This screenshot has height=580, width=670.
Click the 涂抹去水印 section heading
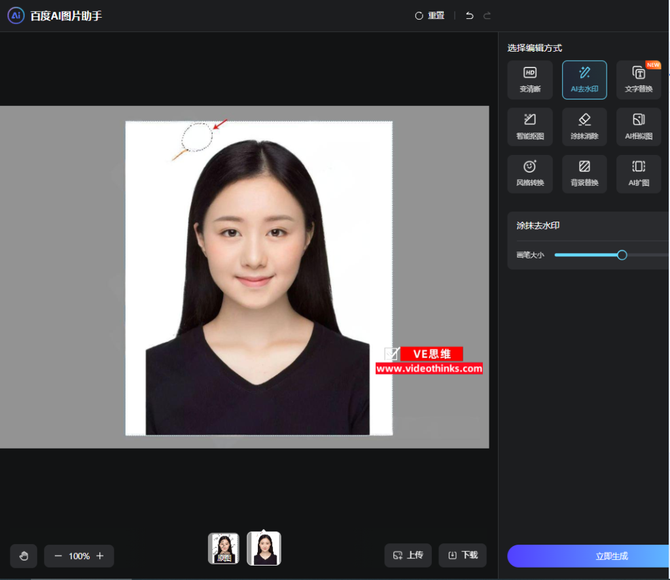click(x=538, y=226)
